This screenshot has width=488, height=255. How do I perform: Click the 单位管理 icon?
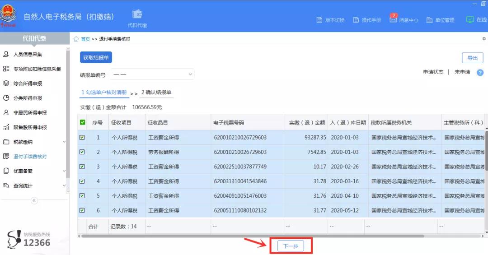(x=429, y=20)
